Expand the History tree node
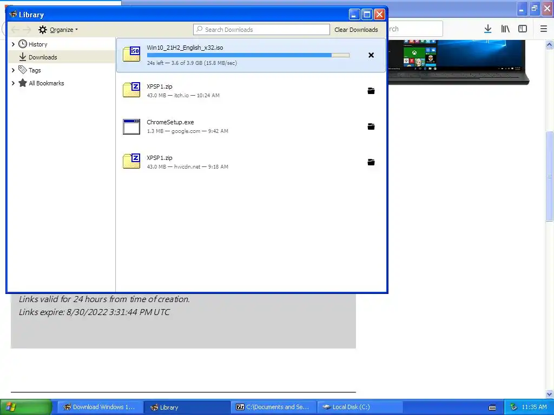The image size is (554, 415). [13, 44]
